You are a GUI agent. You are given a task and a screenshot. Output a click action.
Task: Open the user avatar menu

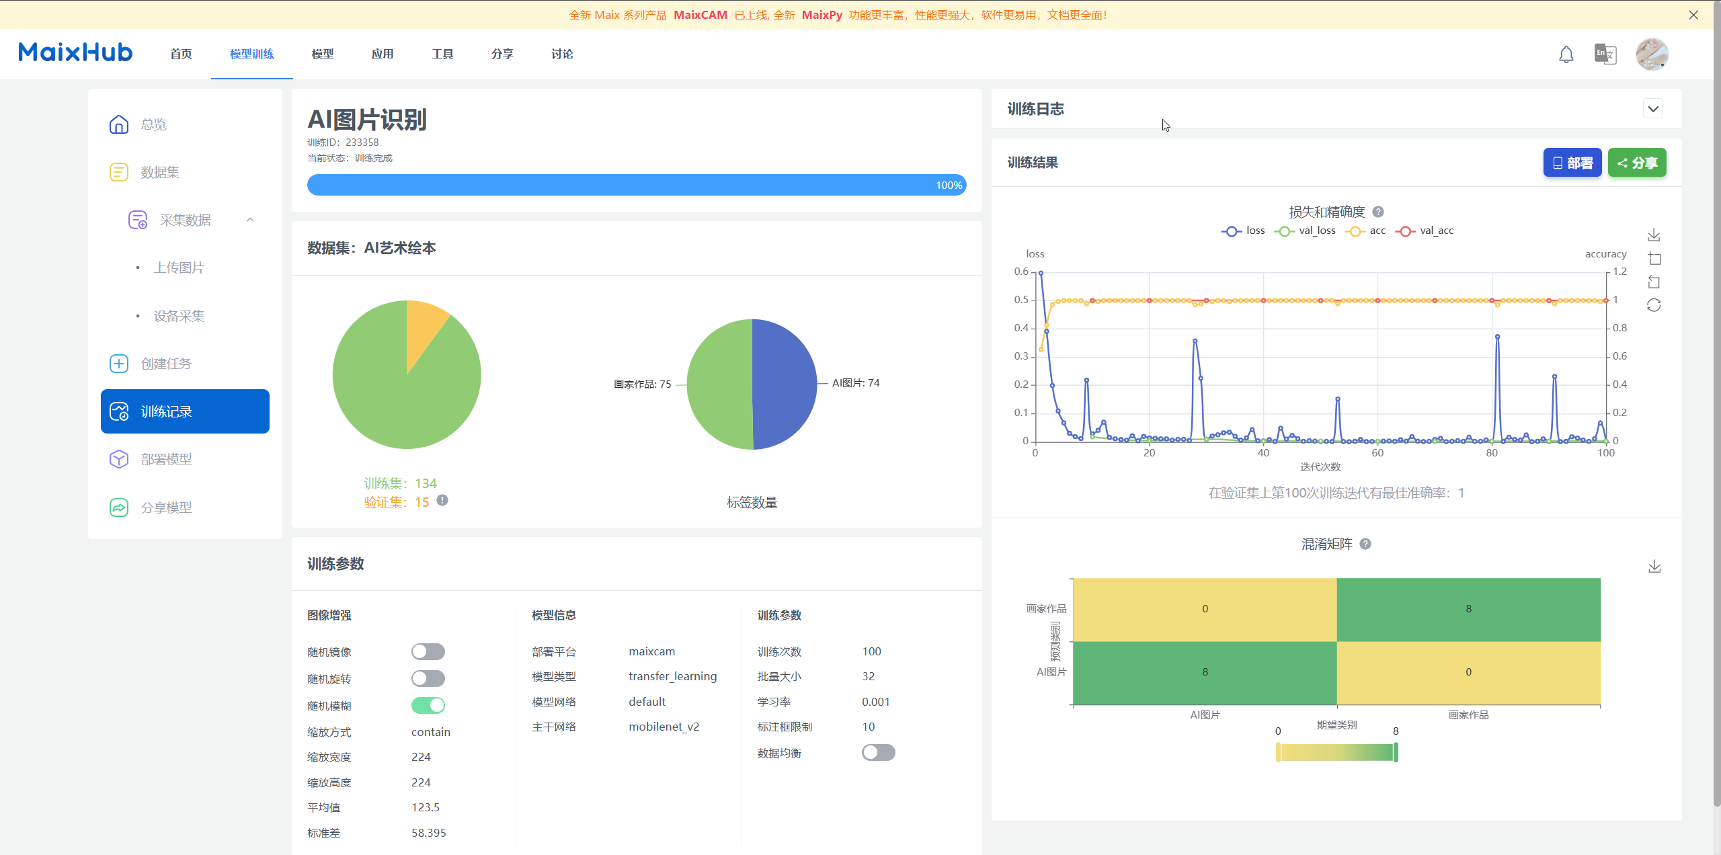(x=1652, y=54)
